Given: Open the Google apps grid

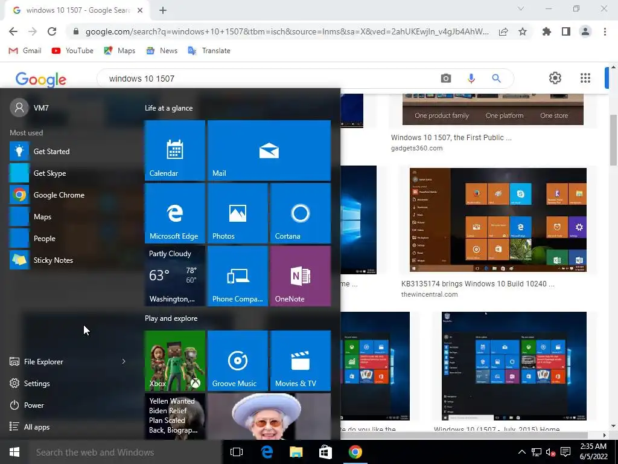Looking at the screenshot, I should coord(585,78).
